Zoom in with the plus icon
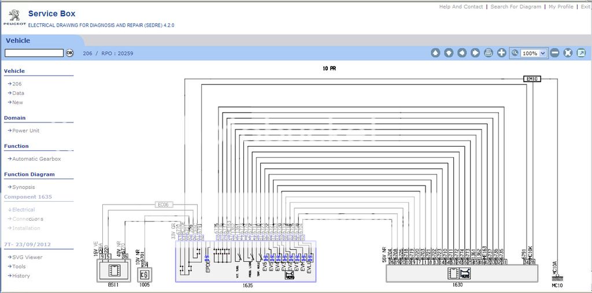The image size is (592, 293). 501,53
